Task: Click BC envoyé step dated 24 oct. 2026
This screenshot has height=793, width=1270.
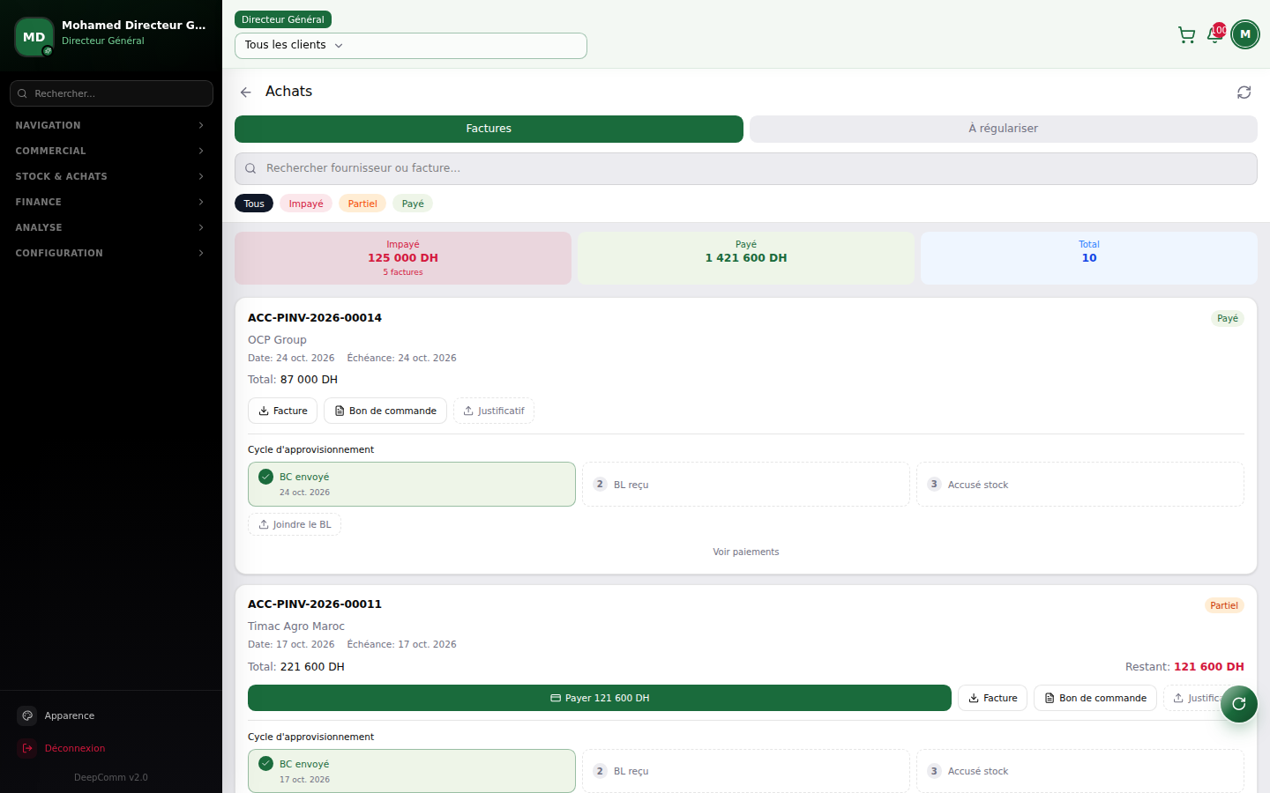Action: point(412,485)
